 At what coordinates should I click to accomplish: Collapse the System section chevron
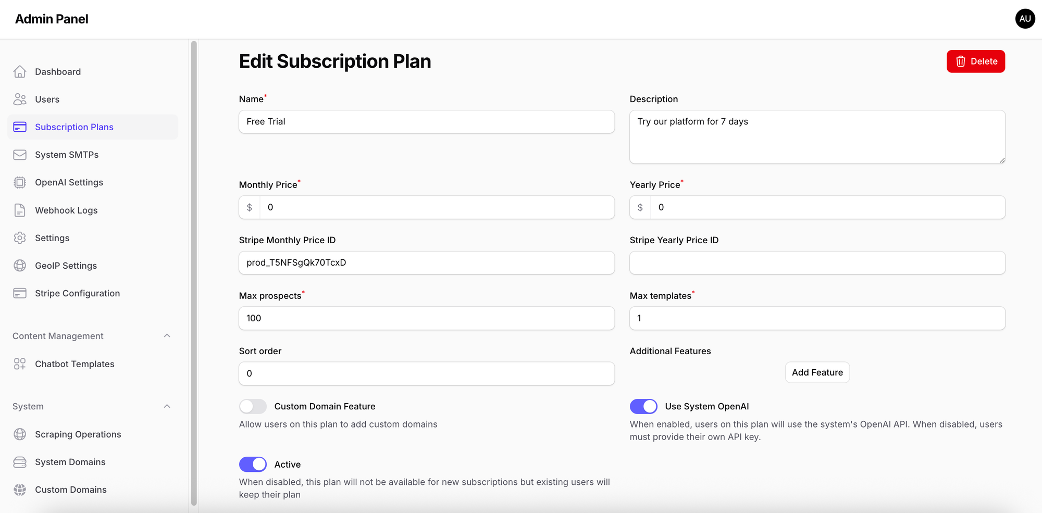point(167,406)
